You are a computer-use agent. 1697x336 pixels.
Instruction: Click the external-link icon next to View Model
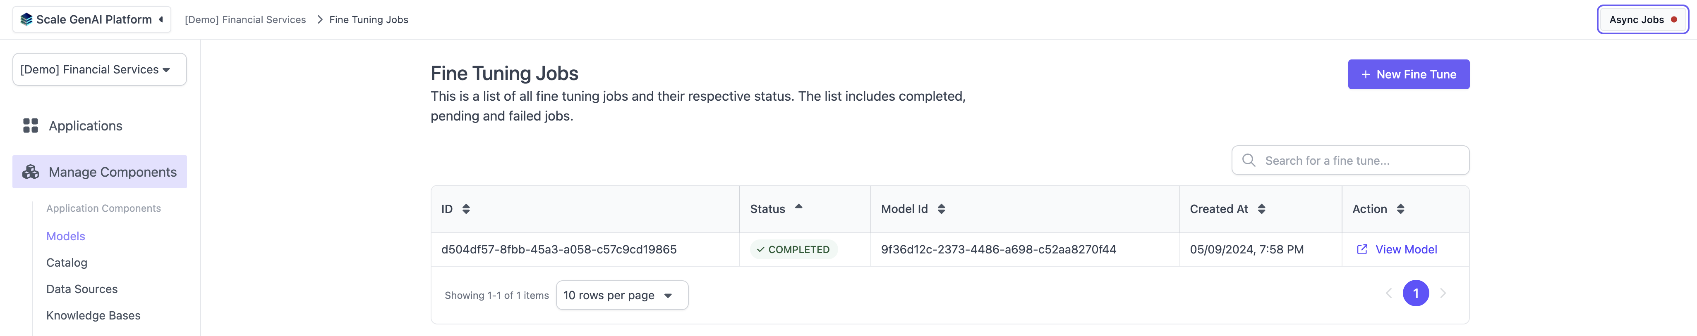point(1361,250)
